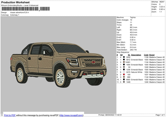Click the St. column header

(x=129, y=55)
